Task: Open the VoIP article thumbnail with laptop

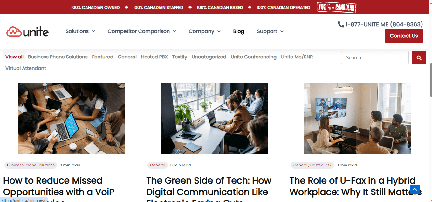Action: 72,118
